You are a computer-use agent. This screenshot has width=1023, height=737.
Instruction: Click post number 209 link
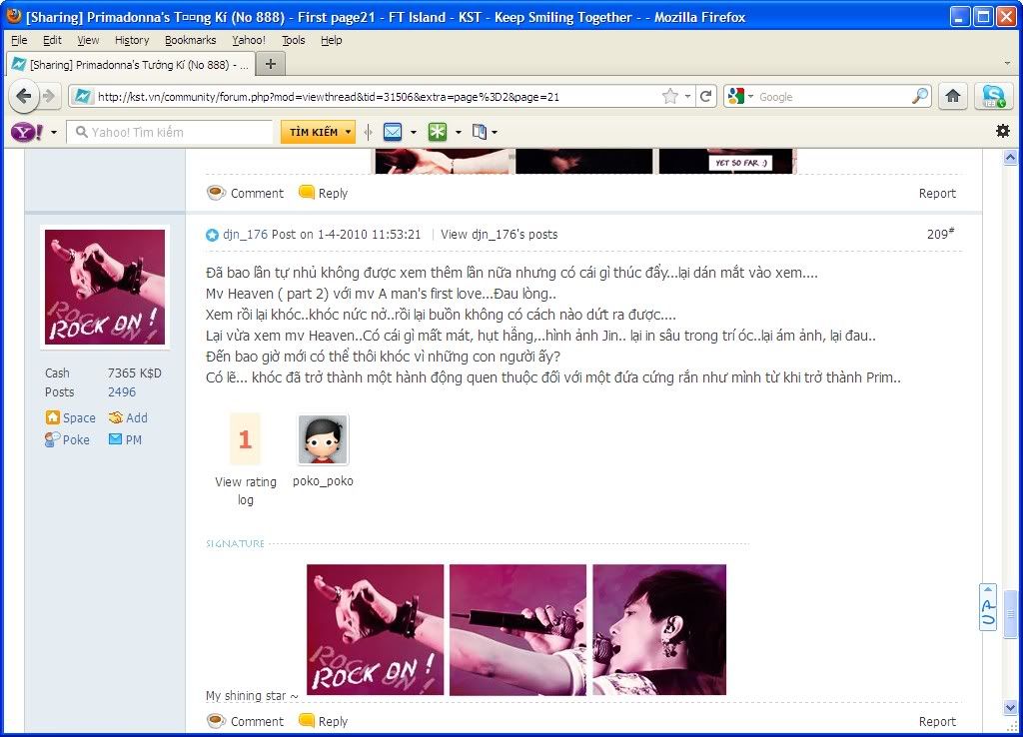pyautogui.click(x=940, y=234)
